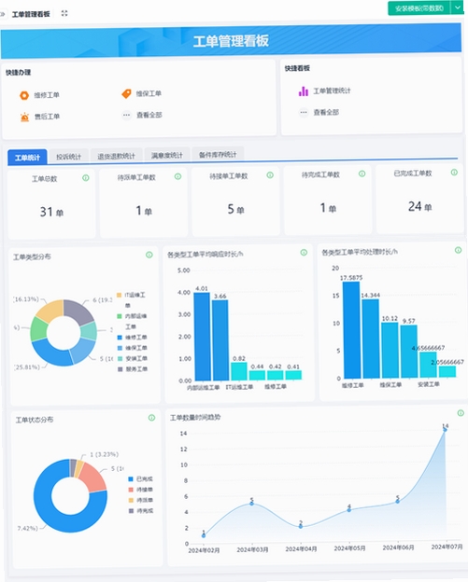This screenshot has width=468, height=582.
Task: Toggle the 已完成 legend entry in the status chart
Action: point(140,478)
